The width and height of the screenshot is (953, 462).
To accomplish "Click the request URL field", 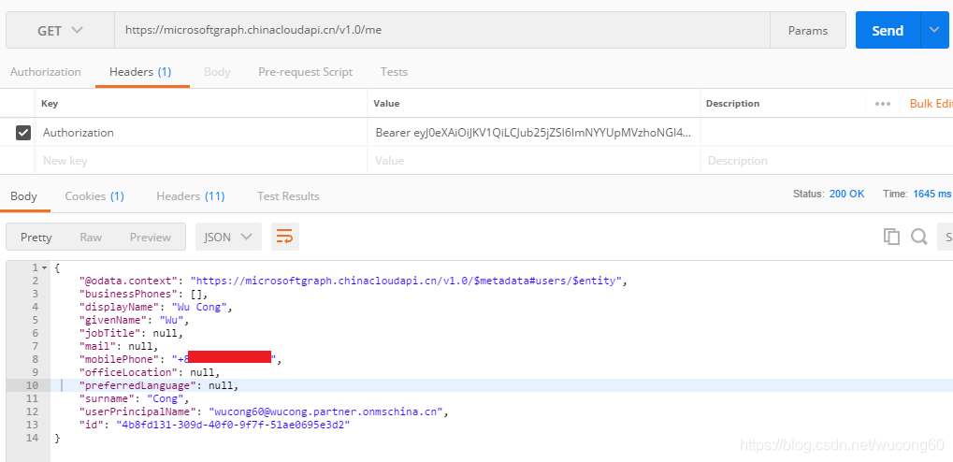I will pos(441,30).
